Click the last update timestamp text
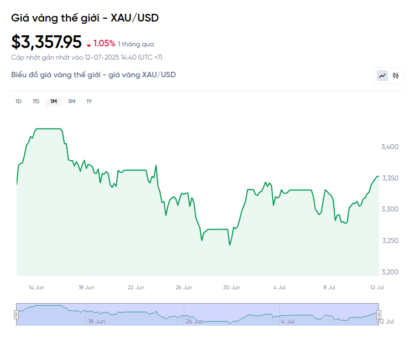Viewport: 415px width, 350px height. point(87,57)
